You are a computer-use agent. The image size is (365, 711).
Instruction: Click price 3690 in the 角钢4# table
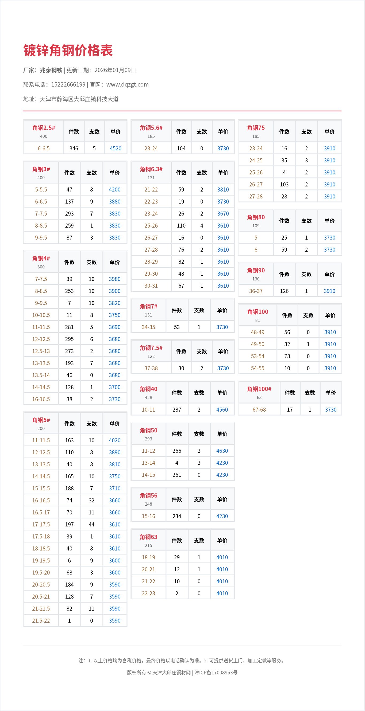point(115,327)
